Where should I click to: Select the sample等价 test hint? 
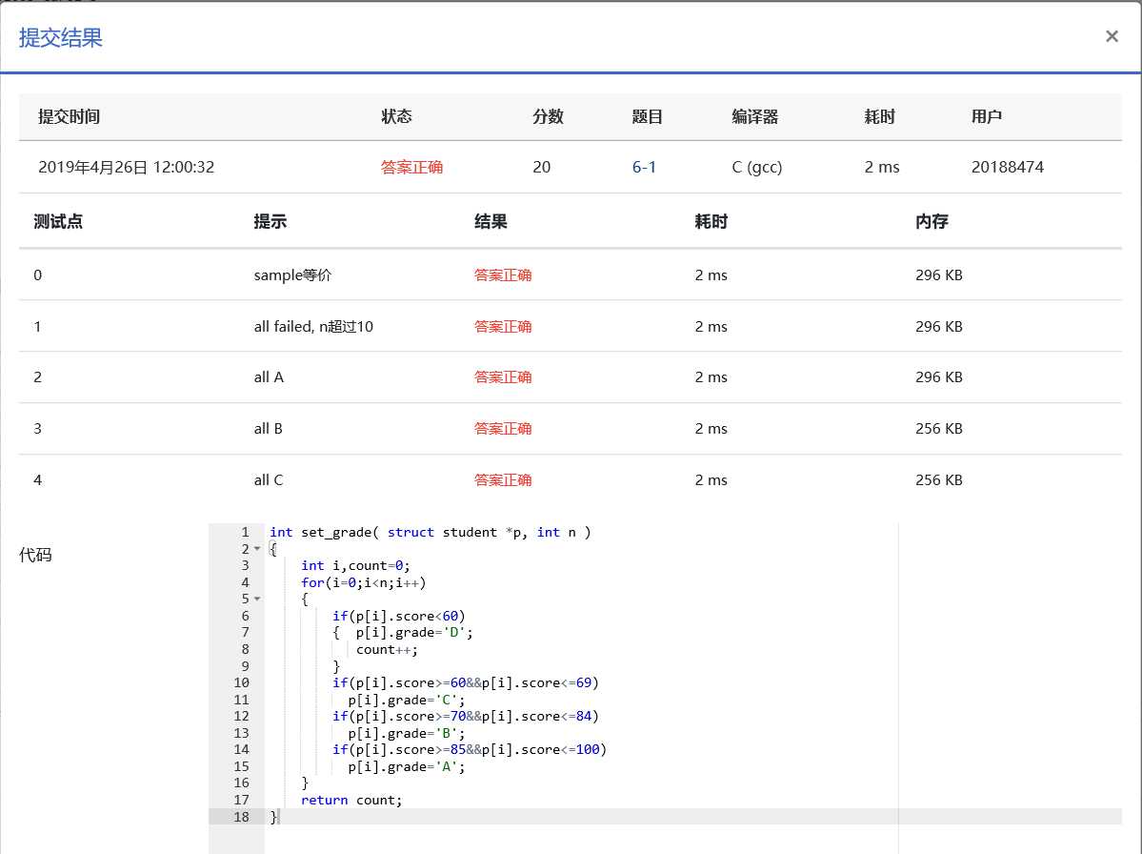292,274
